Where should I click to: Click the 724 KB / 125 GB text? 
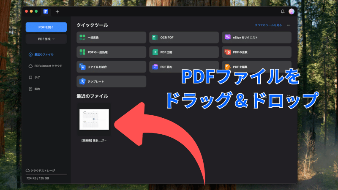click(38, 178)
